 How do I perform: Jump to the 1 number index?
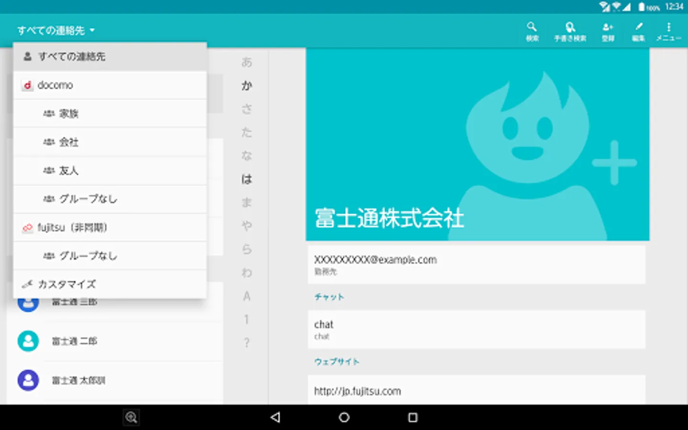pos(247,319)
